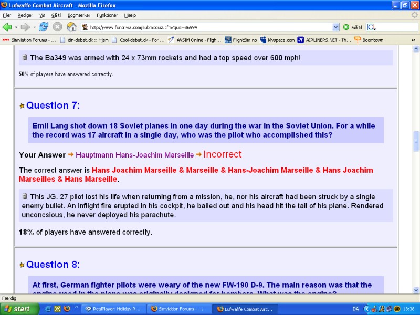
Task: Open the Home page icon
Action: pos(71,27)
